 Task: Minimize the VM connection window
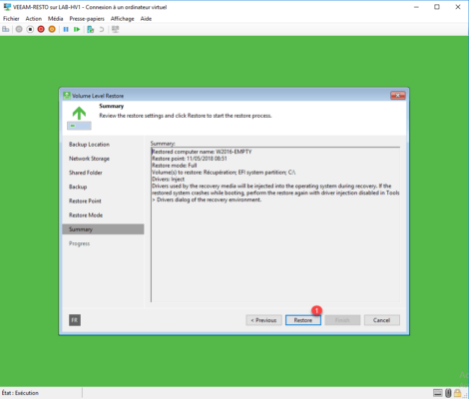pos(416,7)
